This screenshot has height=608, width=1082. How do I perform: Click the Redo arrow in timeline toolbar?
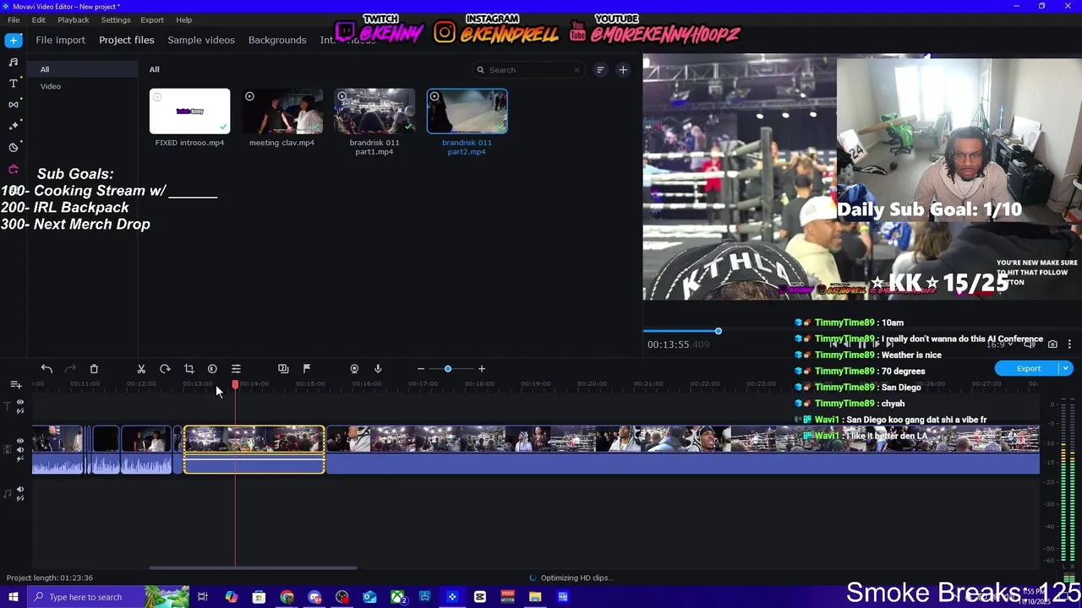[x=70, y=369]
